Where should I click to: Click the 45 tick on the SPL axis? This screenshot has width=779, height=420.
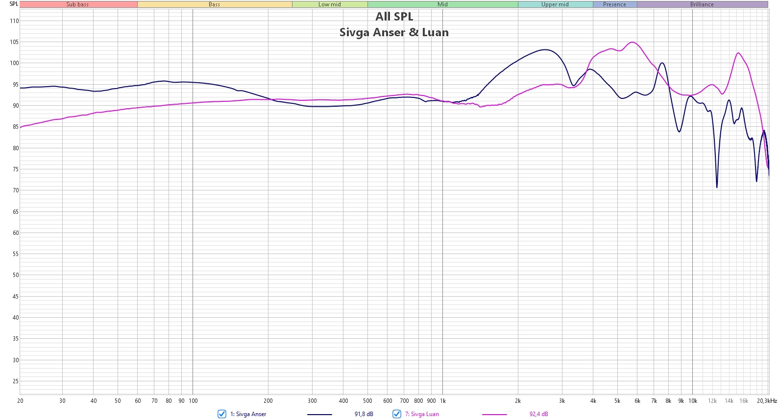pos(16,297)
